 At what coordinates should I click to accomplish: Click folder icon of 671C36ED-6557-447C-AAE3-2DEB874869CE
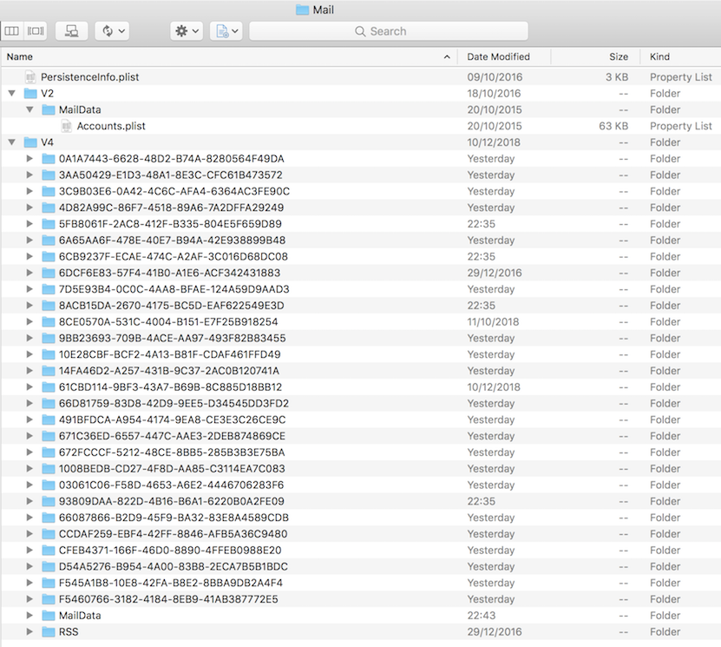tap(49, 436)
